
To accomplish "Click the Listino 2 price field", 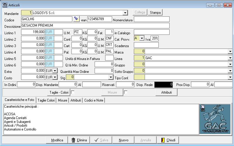I will (33, 38).
